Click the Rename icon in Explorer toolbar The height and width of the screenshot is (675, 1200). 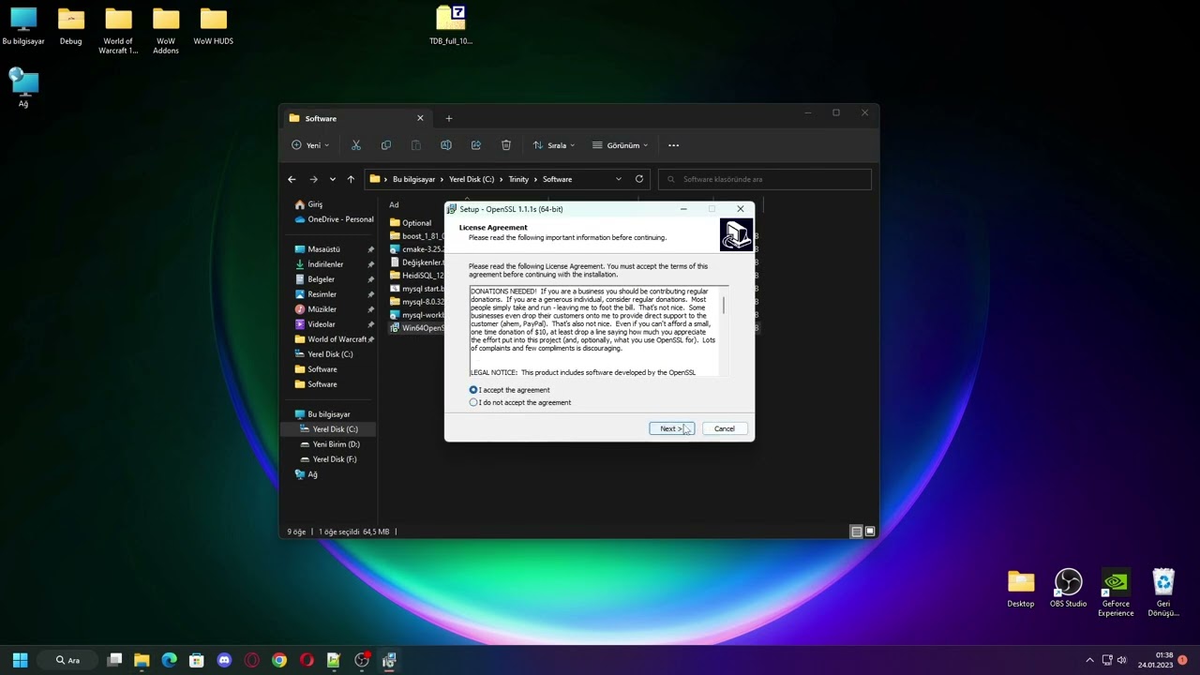click(x=446, y=145)
